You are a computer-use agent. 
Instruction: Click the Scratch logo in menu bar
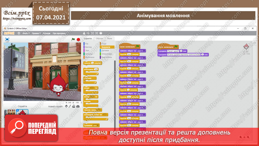pos(9,33)
